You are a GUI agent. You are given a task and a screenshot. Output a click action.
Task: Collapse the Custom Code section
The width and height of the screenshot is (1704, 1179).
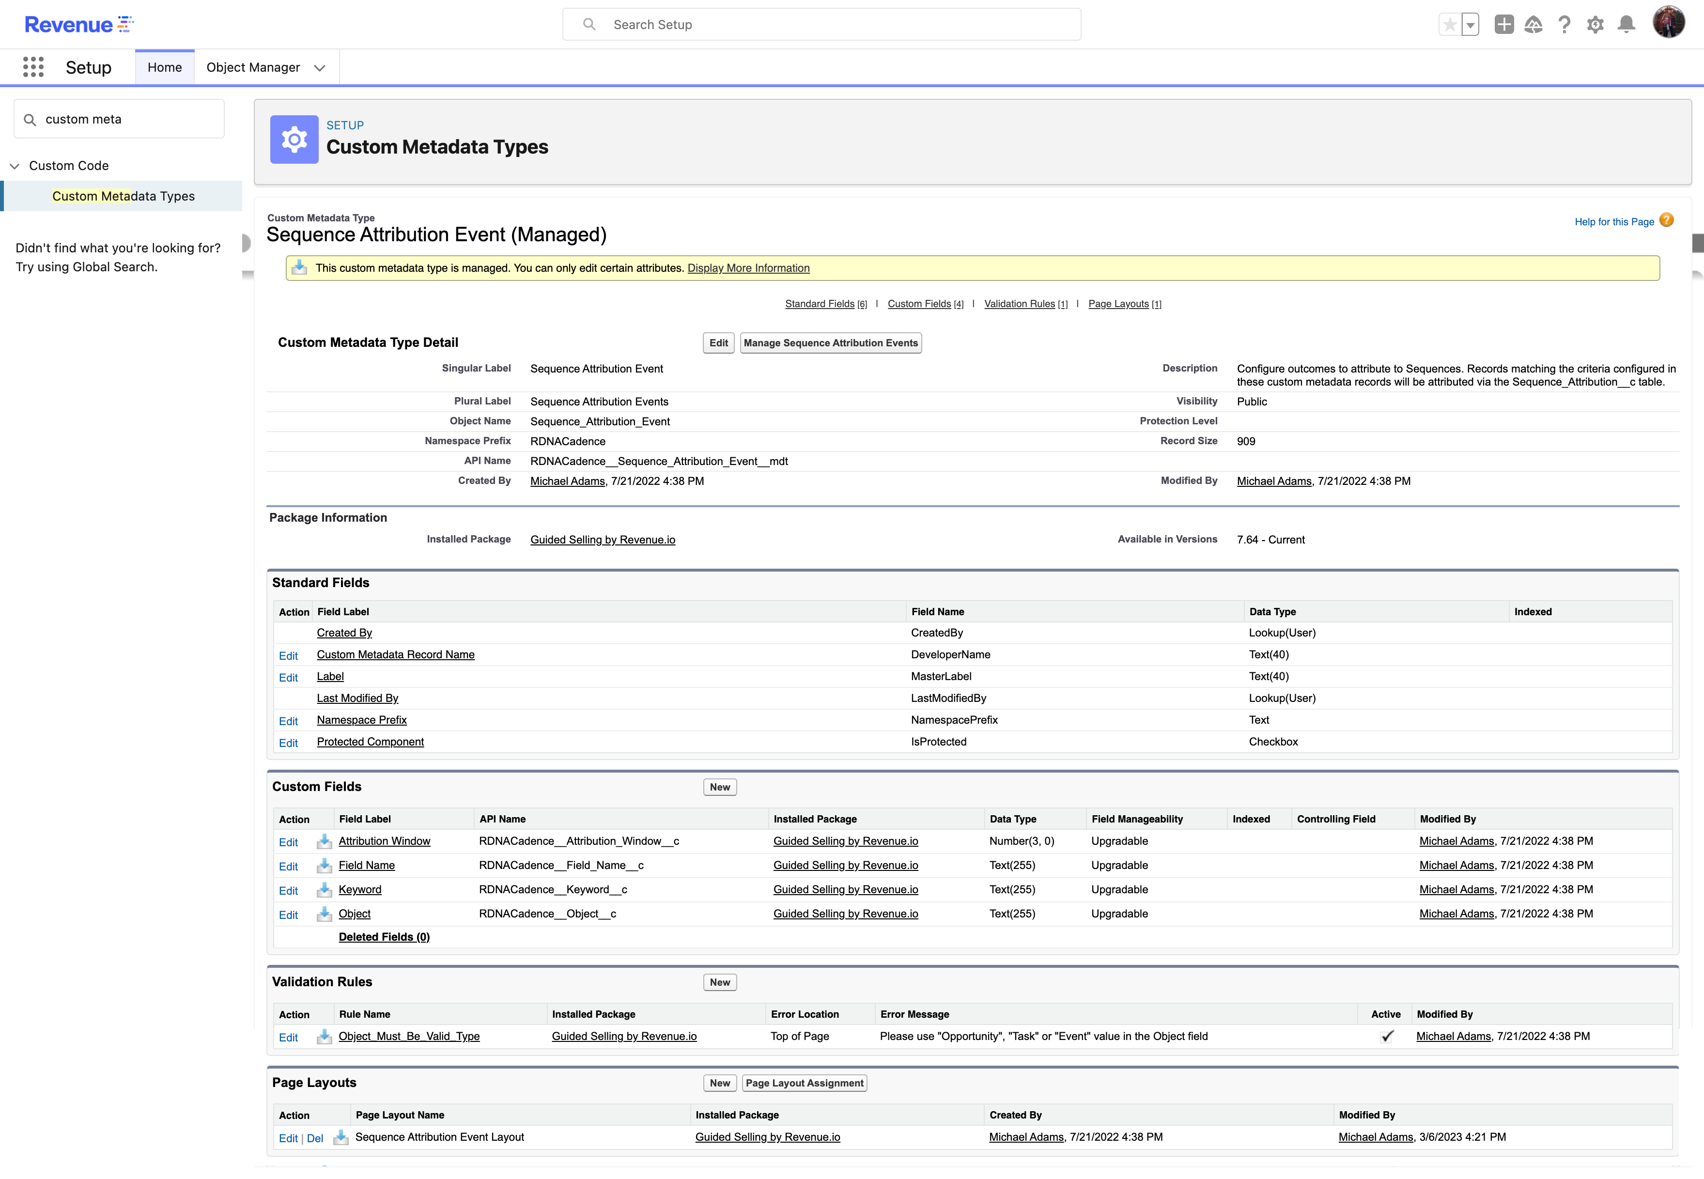click(x=15, y=166)
